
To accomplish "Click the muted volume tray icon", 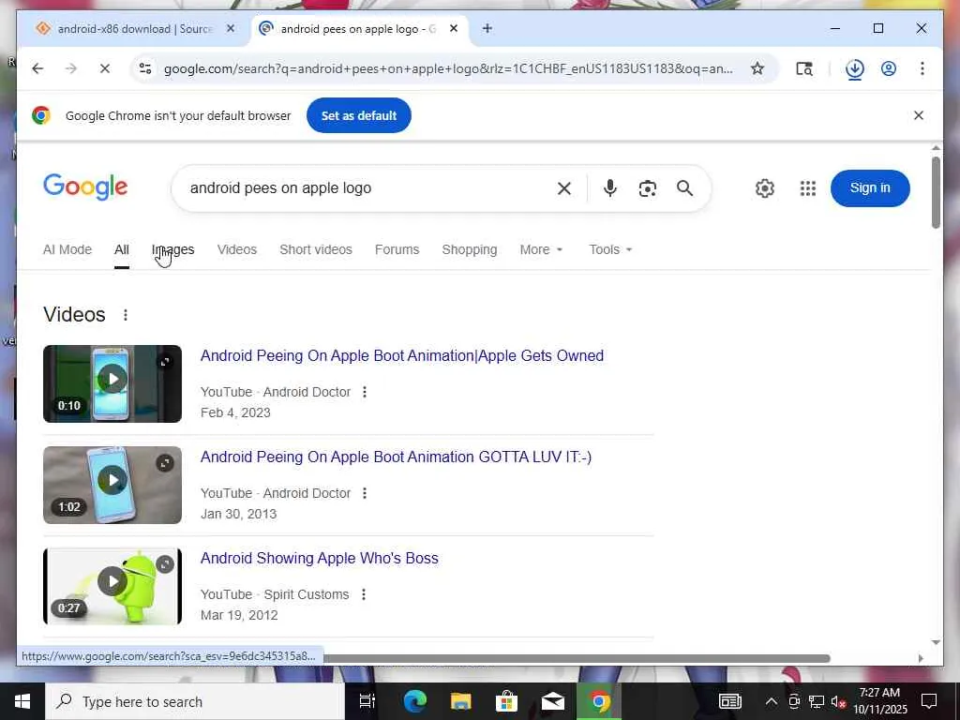I will pyautogui.click(x=837, y=701).
